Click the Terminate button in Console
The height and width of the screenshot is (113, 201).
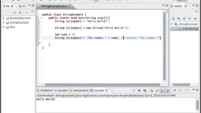[134, 91]
